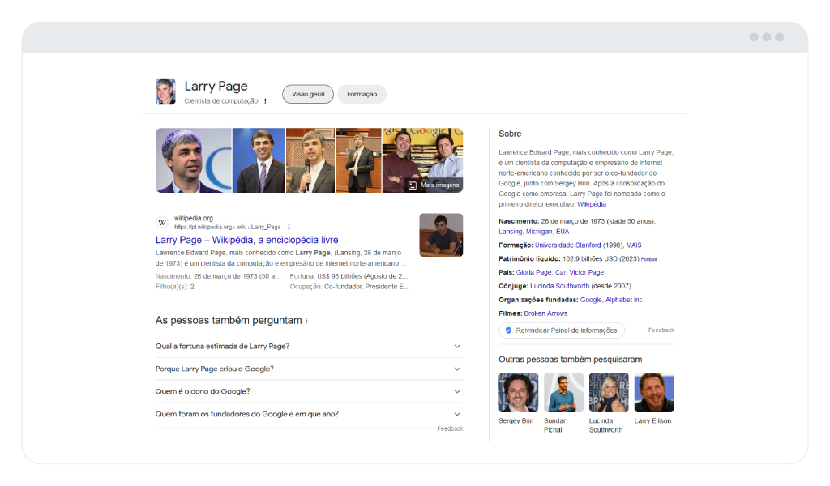Open the small Larry Page header thumbnail
This screenshot has width=830, height=486.
point(165,92)
